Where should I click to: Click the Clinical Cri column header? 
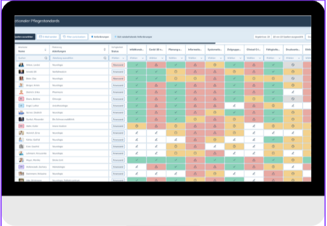tap(253, 49)
